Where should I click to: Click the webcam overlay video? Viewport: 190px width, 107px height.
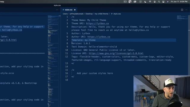pyautogui.click(x=161, y=91)
